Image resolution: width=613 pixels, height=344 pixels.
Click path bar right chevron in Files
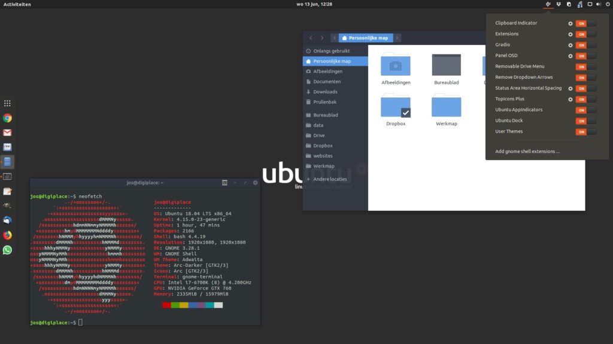coord(397,38)
